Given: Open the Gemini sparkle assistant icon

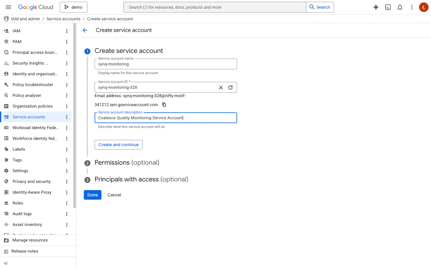Looking at the screenshot, I should pos(376,7).
